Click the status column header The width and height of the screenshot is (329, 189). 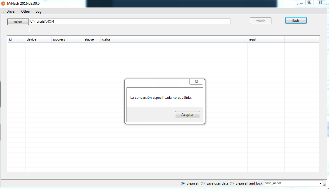pyautogui.click(x=174, y=39)
